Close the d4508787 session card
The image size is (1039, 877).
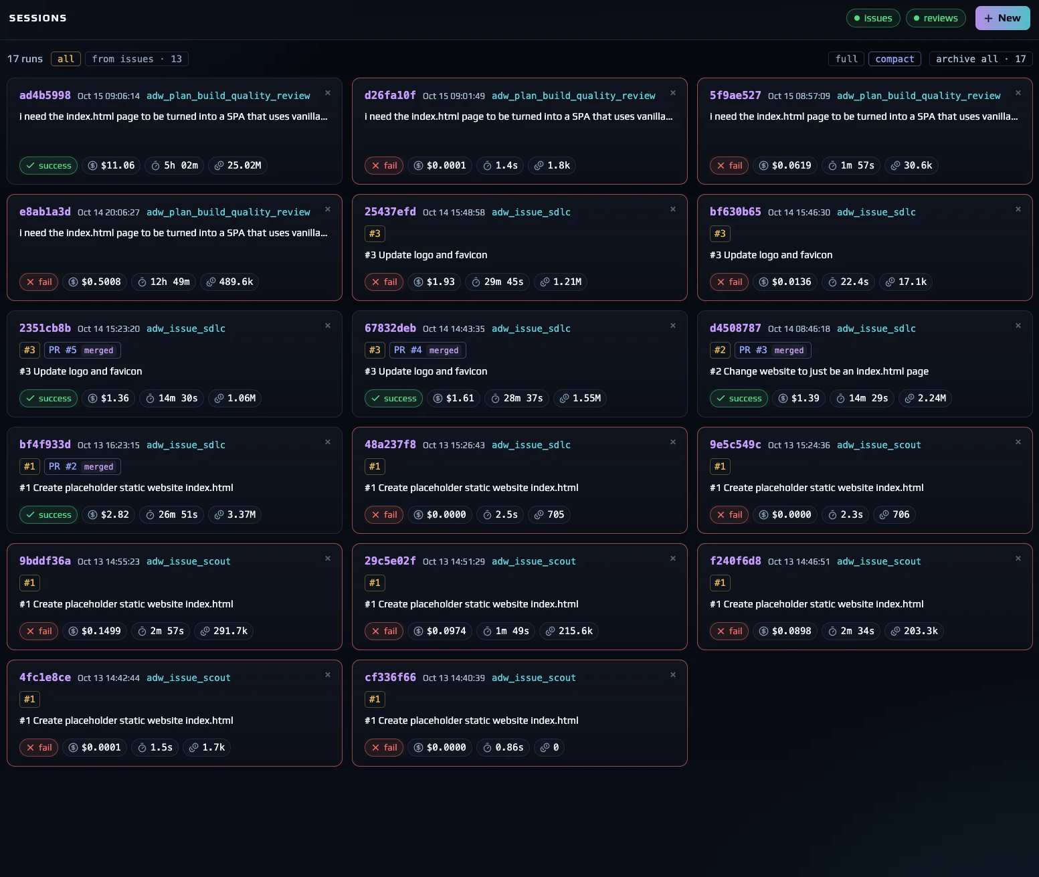point(1018,326)
